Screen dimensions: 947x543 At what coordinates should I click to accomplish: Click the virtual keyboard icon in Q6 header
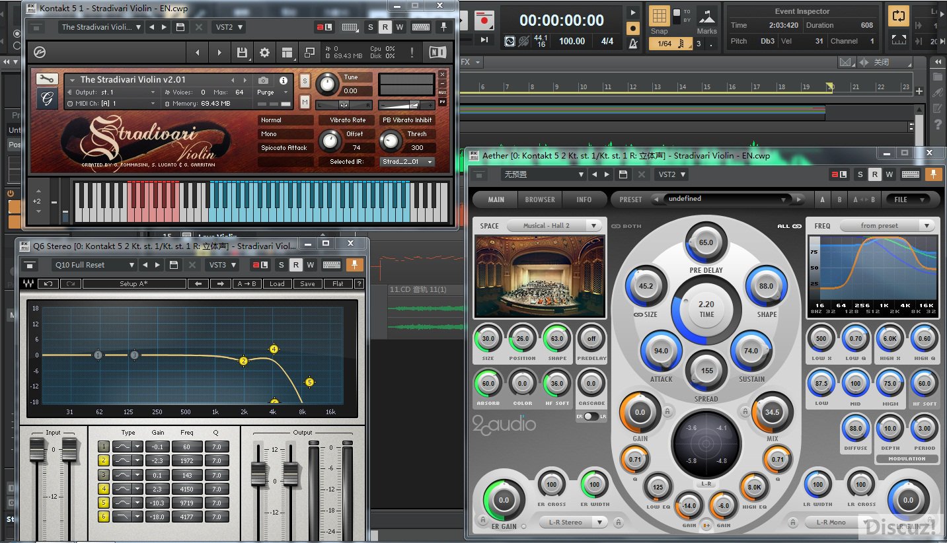coord(332,265)
